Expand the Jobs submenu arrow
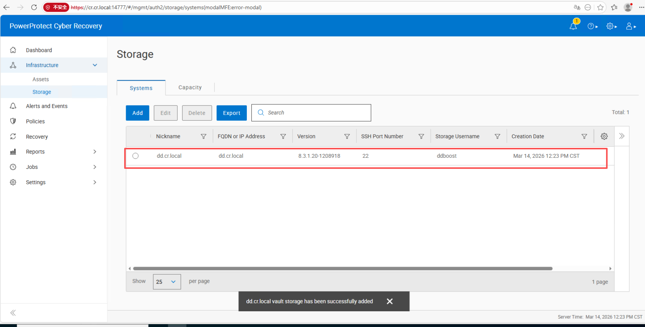Screen dimensions: 645x327 [95, 167]
